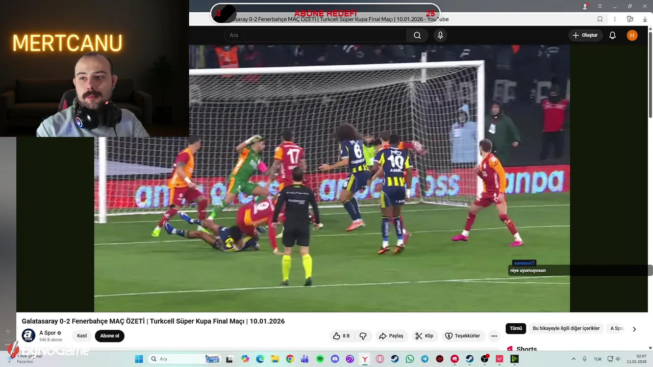Screen dimensions: 653x367
Task: Click the Klip scissors button
Action: coord(424,336)
